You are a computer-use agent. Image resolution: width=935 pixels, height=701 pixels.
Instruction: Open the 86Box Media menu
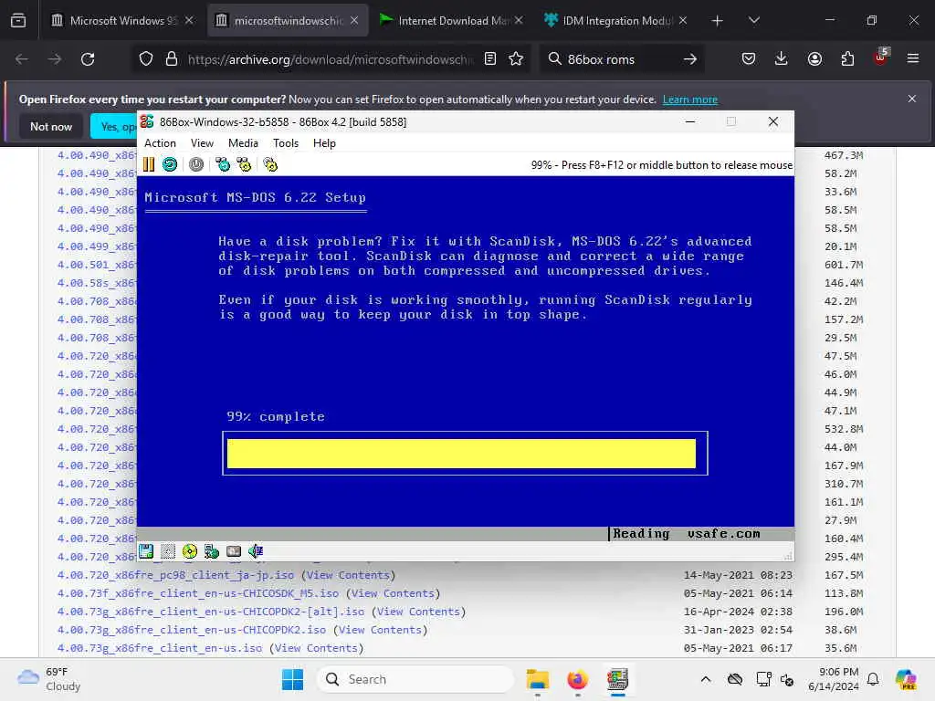click(x=243, y=143)
